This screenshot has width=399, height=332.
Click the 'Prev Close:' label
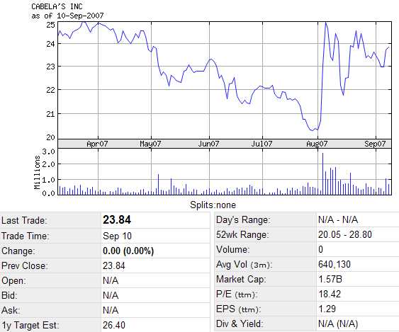coord(25,265)
